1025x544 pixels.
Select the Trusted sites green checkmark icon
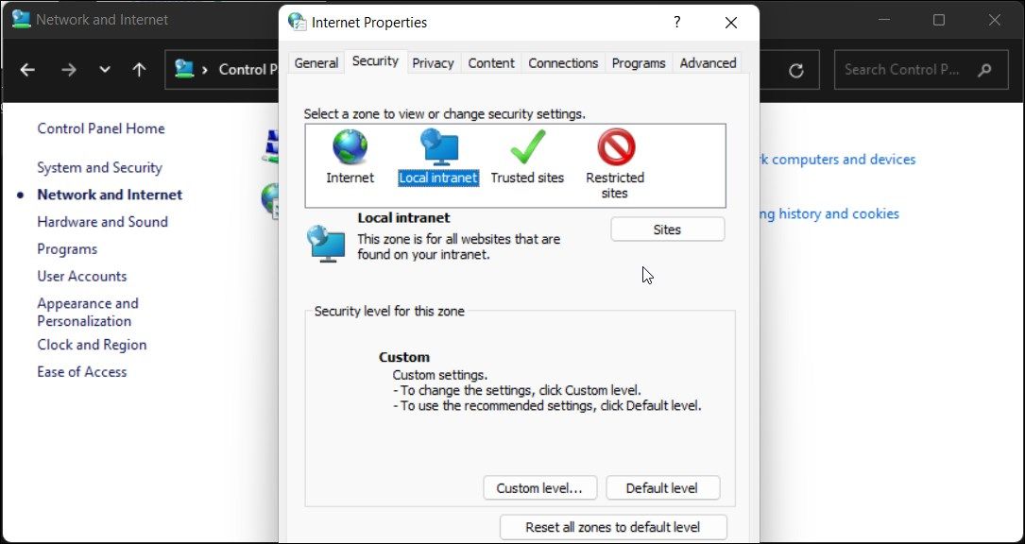click(x=526, y=146)
